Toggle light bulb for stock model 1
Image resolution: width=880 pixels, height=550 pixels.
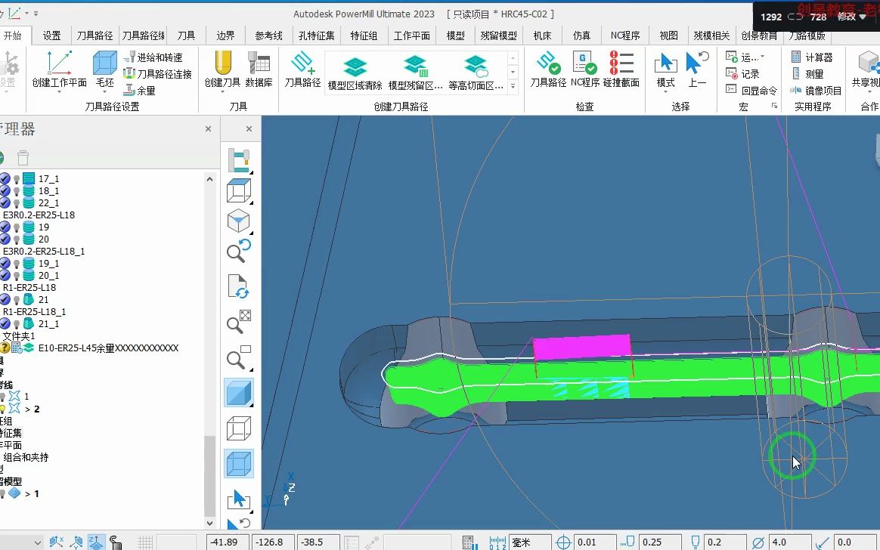pyautogui.click(x=2, y=494)
